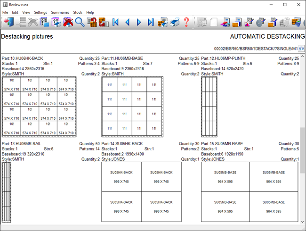Image resolution: width=306 pixels, height=231 pixels.
Task: Click the red question mark help icon
Action: [x=186, y=22]
